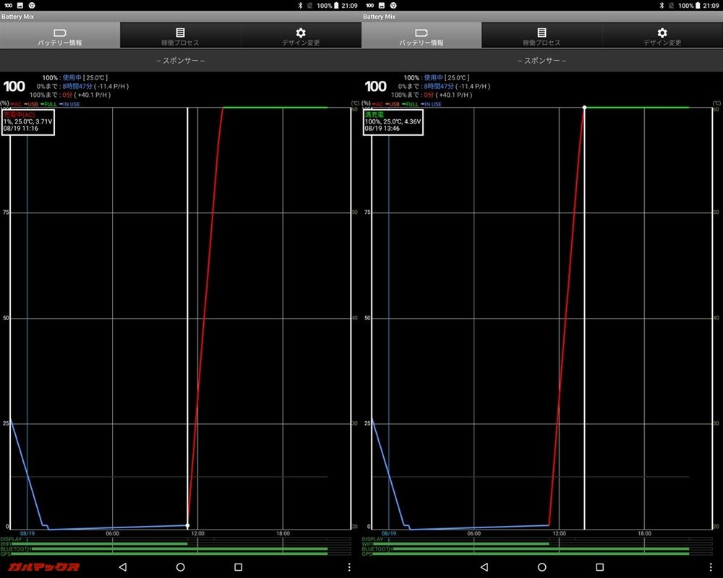
Task: Open the gear icon on the デザイン変更 tab
Action: [300, 31]
